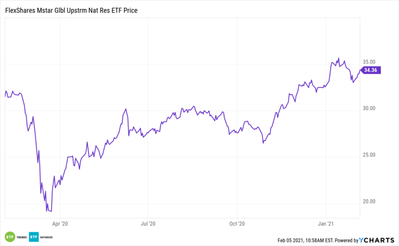Select the 30.00 y-axis label
Image resolution: width=399 pixels, height=246 pixels.
[x=369, y=109]
